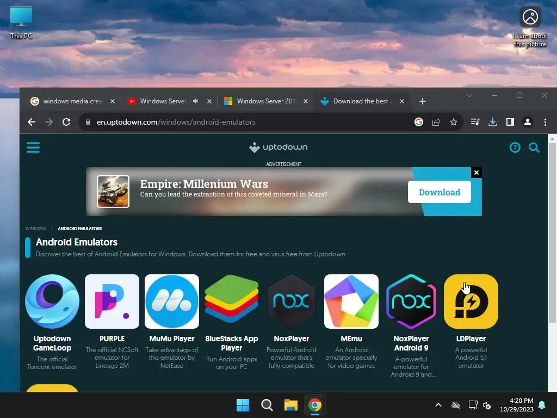The width and height of the screenshot is (557, 418).
Task: Select the This PC desktop icon
Action: pyautogui.click(x=21, y=23)
